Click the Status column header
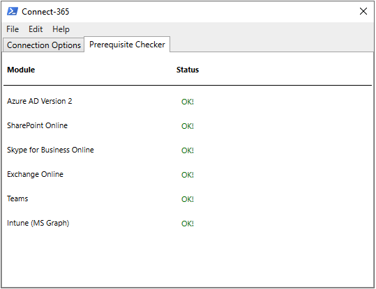 pyautogui.click(x=188, y=70)
